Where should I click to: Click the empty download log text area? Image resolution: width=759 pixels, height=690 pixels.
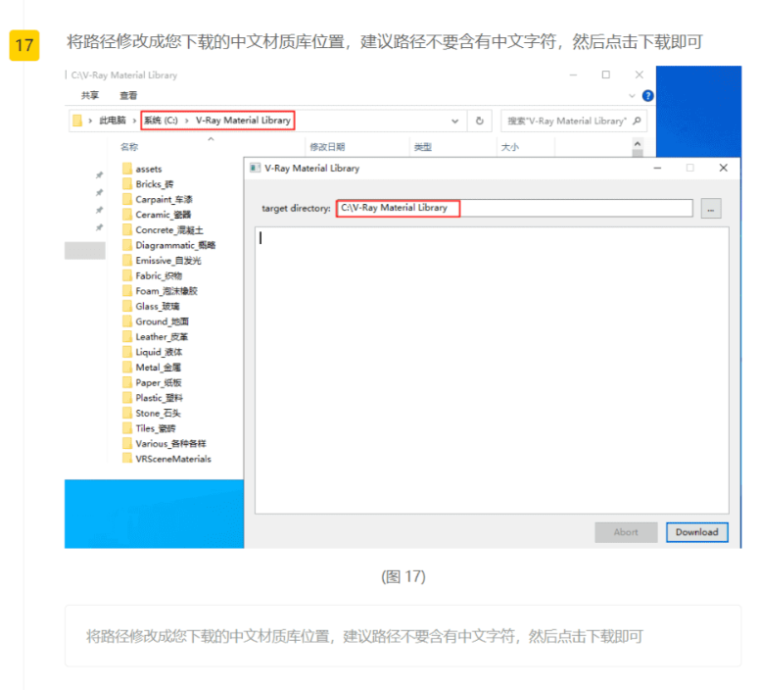click(x=490, y=372)
